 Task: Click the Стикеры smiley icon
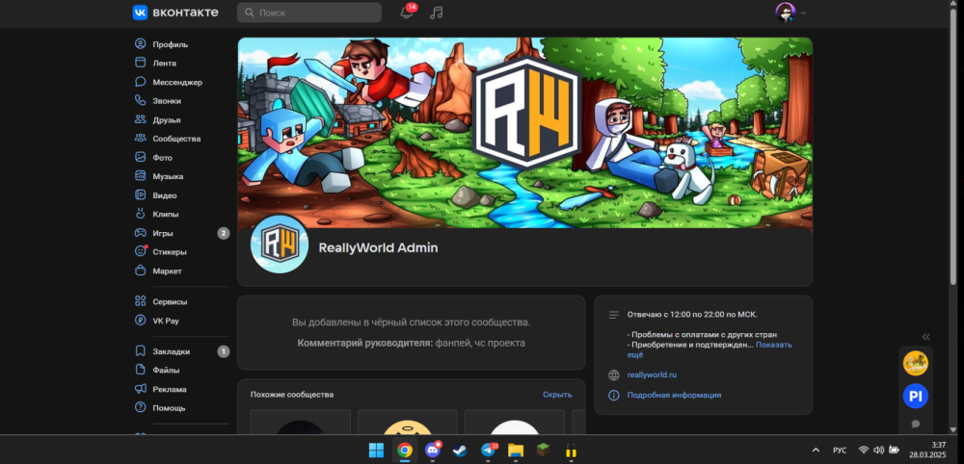[140, 251]
